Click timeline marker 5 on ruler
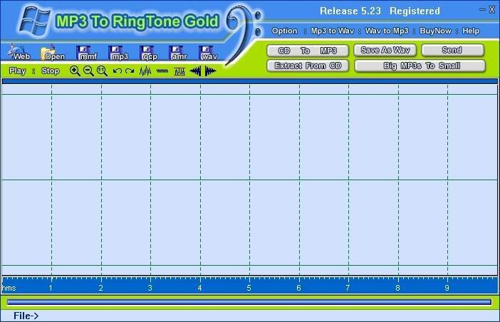 [x=249, y=288]
